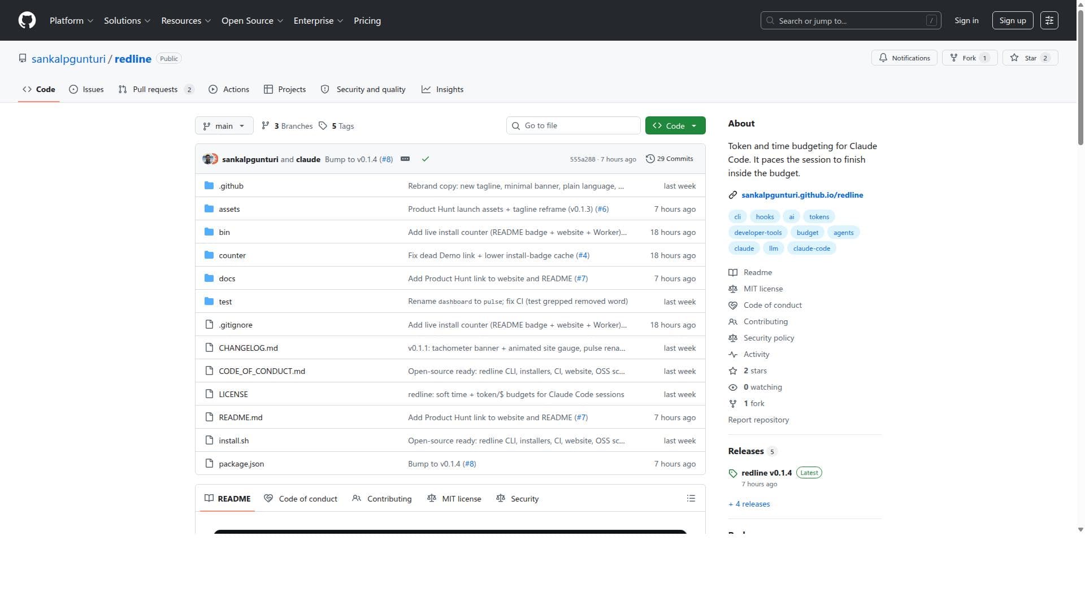The width and height of the screenshot is (1085, 610).
Task: Click the hooks topic tag
Action: [x=765, y=217]
